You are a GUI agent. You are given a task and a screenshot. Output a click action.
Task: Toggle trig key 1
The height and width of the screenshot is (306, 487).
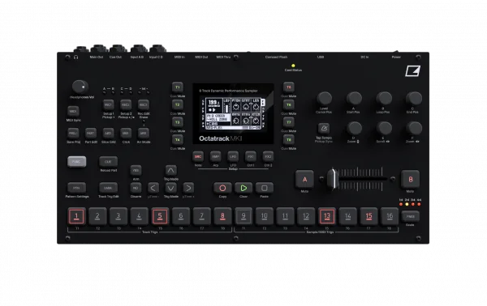[76, 216]
